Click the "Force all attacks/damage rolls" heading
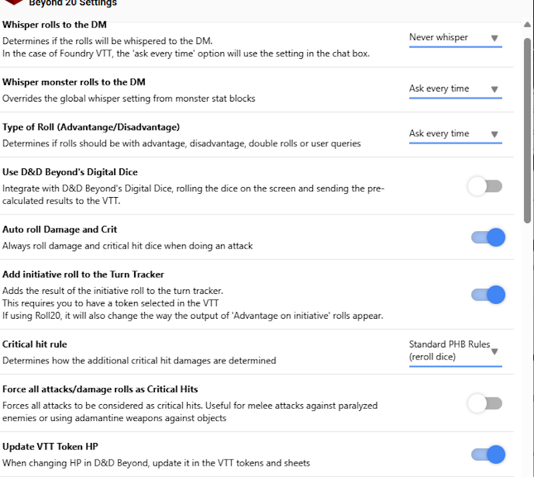This screenshot has width=534, height=477. pos(100,389)
